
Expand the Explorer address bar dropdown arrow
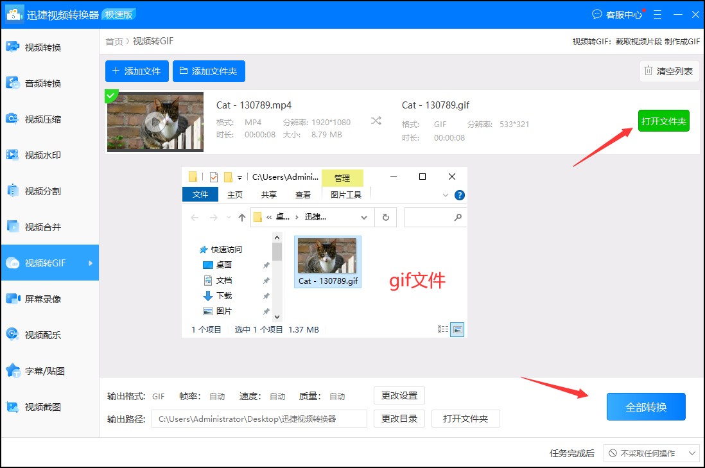(x=364, y=218)
